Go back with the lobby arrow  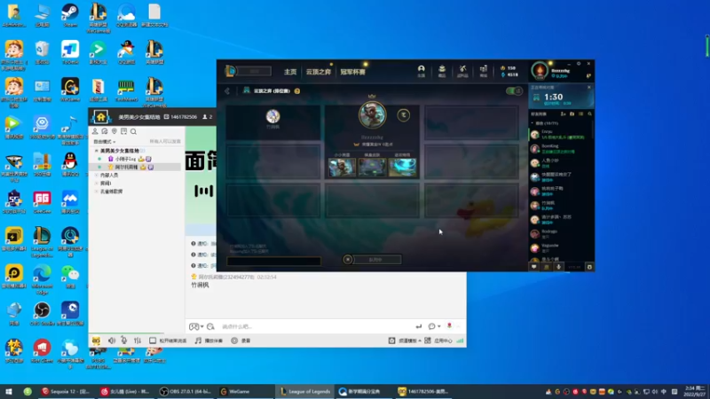[227, 91]
